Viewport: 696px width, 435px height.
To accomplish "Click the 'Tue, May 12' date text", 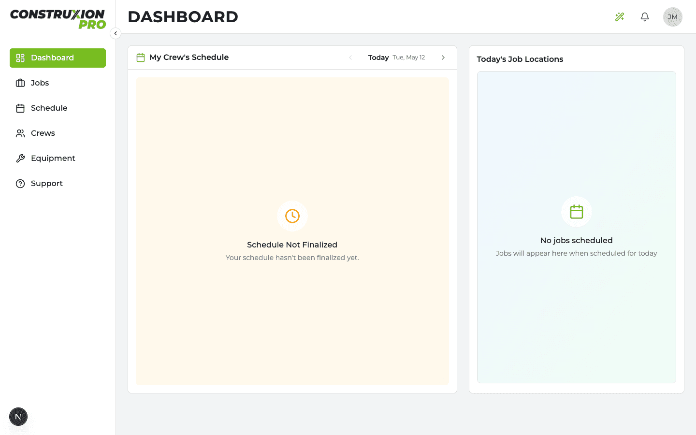I will coord(409,58).
